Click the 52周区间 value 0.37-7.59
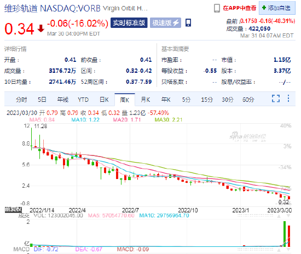Image resolution: width=301 pixels, height=254 pixels. 139,82
